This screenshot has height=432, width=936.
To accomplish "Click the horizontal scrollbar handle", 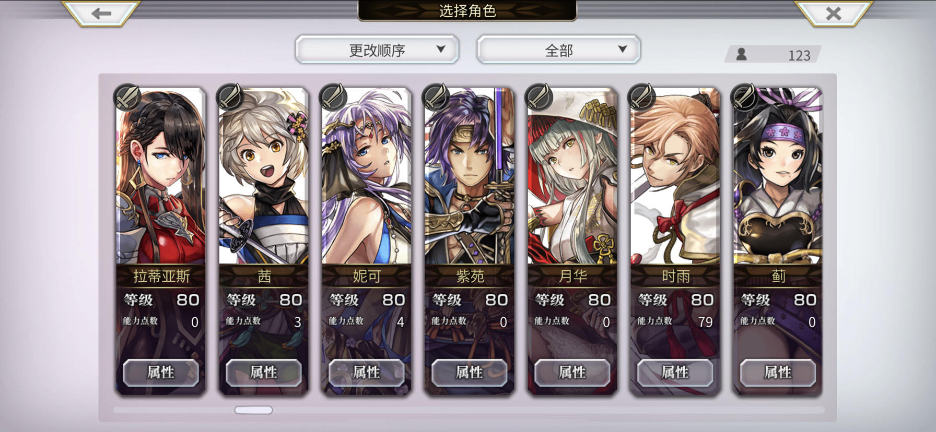I will (x=253, y=410).
